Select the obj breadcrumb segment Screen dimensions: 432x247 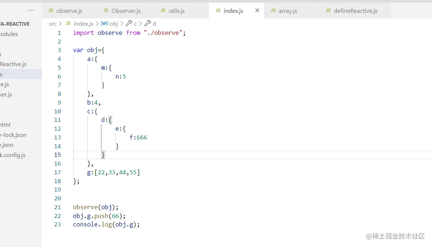pos(114,24)
